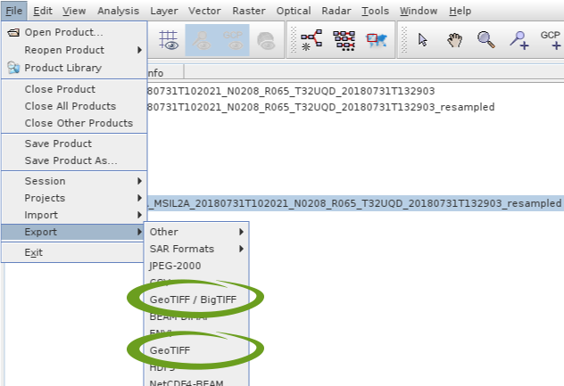
Task: Select the arrow selection tool
Action: tap(423, 39)
